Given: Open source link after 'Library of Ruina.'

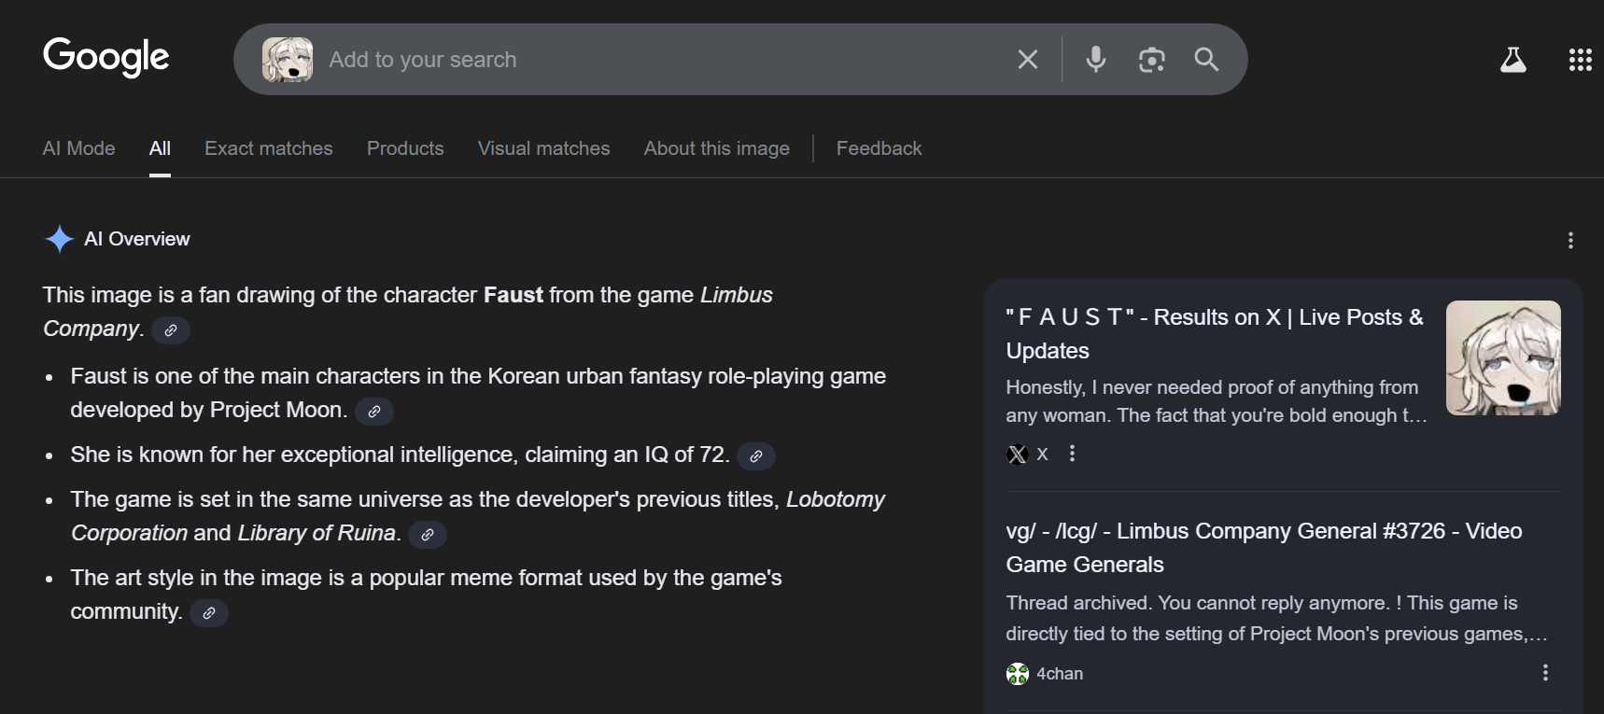Looking at the screenshot, I should 428,535.
